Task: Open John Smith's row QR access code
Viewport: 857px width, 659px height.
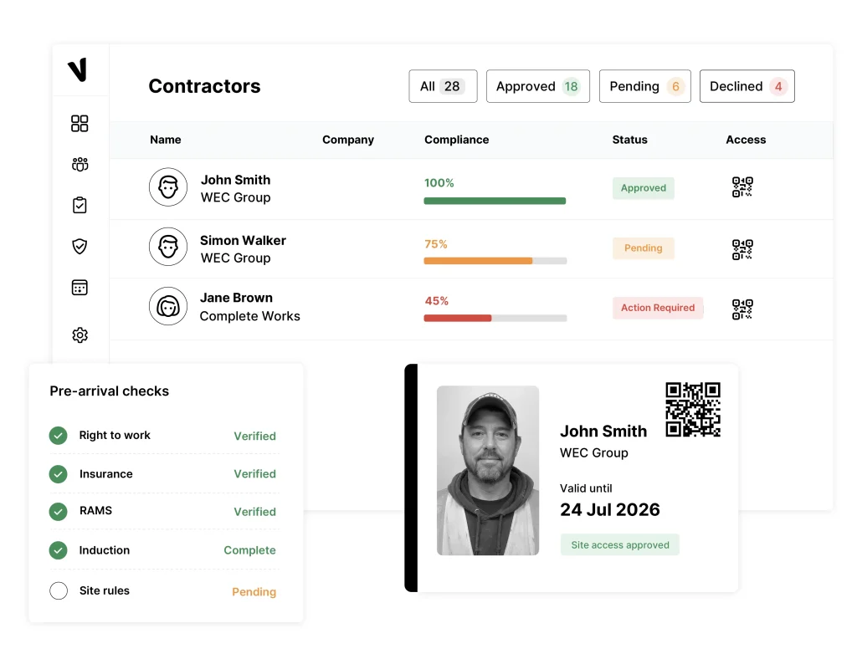Action: click(x=742, y=186)
